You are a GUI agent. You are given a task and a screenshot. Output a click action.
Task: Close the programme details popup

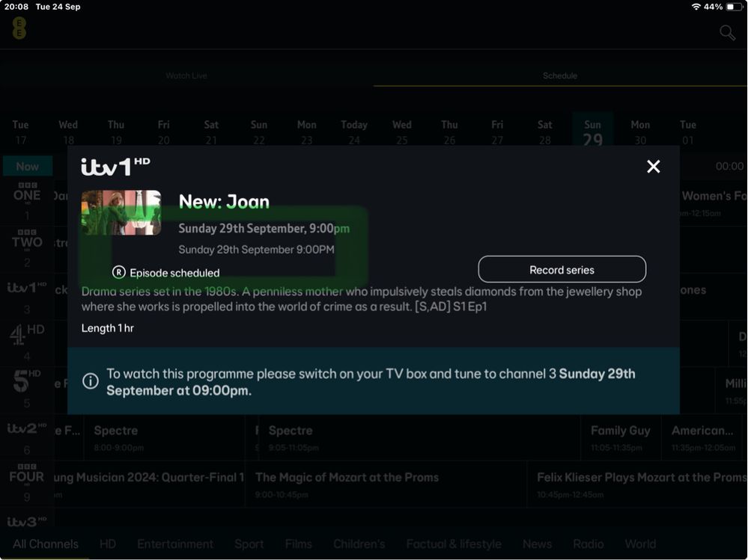(x=653, y=167)
